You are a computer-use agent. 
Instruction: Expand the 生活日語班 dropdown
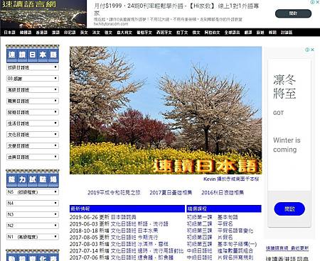point(33,123)
